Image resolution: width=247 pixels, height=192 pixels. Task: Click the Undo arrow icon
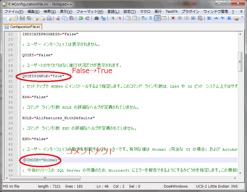[x=80, y=18]
